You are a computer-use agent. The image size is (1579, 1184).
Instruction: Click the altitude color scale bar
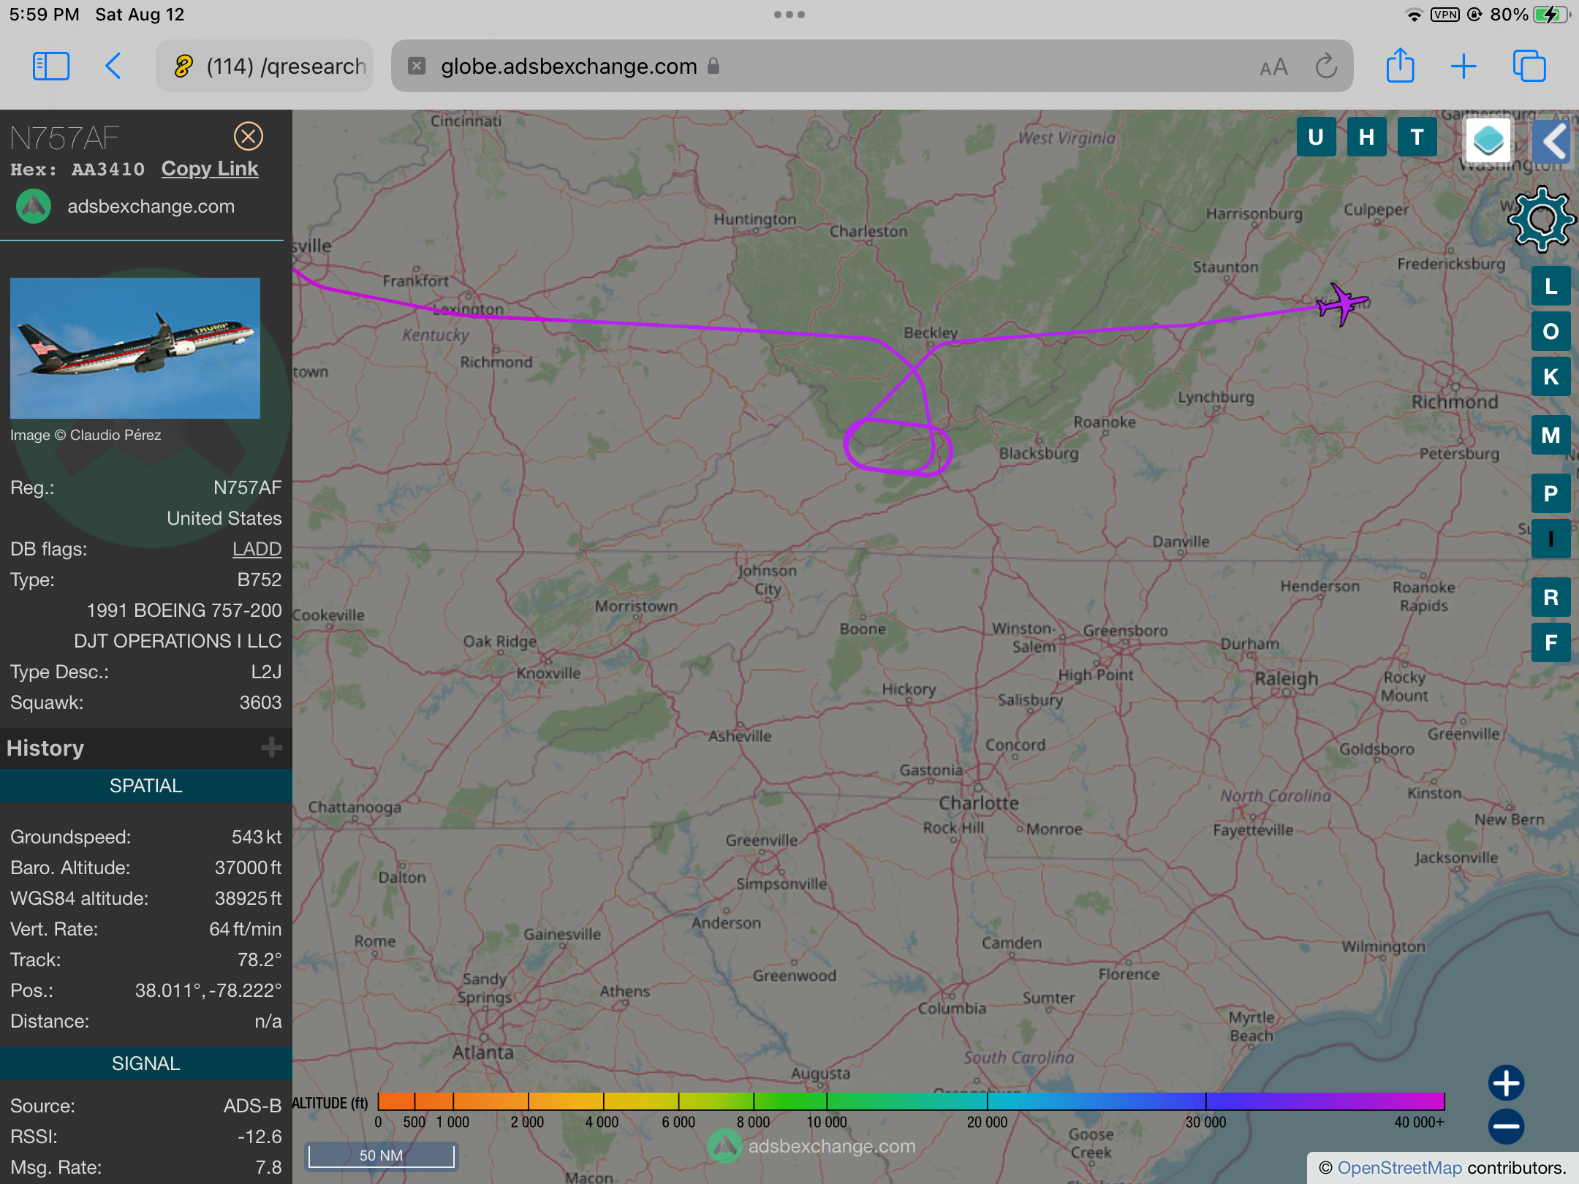pos(911,1101)
